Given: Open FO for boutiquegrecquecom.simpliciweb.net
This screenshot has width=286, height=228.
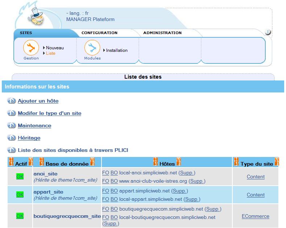Looking at the screenshot, I should point(105,209).
